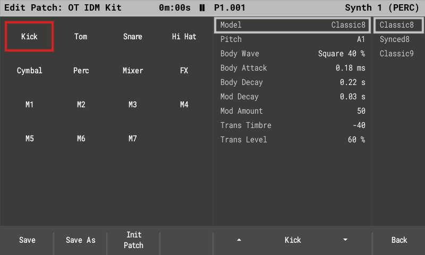Select the Trans Timbre parameter row
This screenshot has width=425, height=255.
(x=293, y=125)
